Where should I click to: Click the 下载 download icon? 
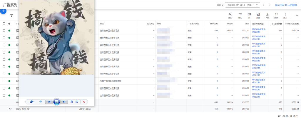(267, 14)
